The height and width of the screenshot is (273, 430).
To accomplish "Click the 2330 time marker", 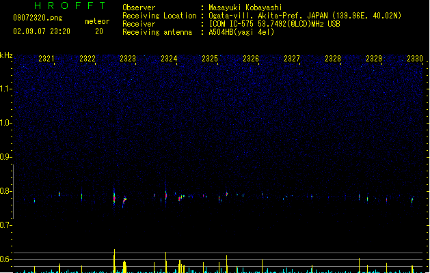I will 415,59.
